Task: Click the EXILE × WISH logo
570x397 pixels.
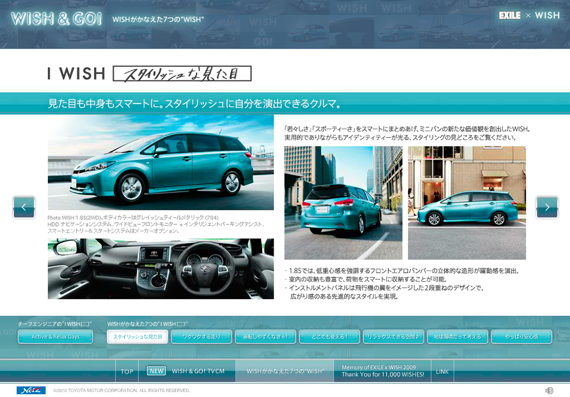Action: tap(529, 15)
